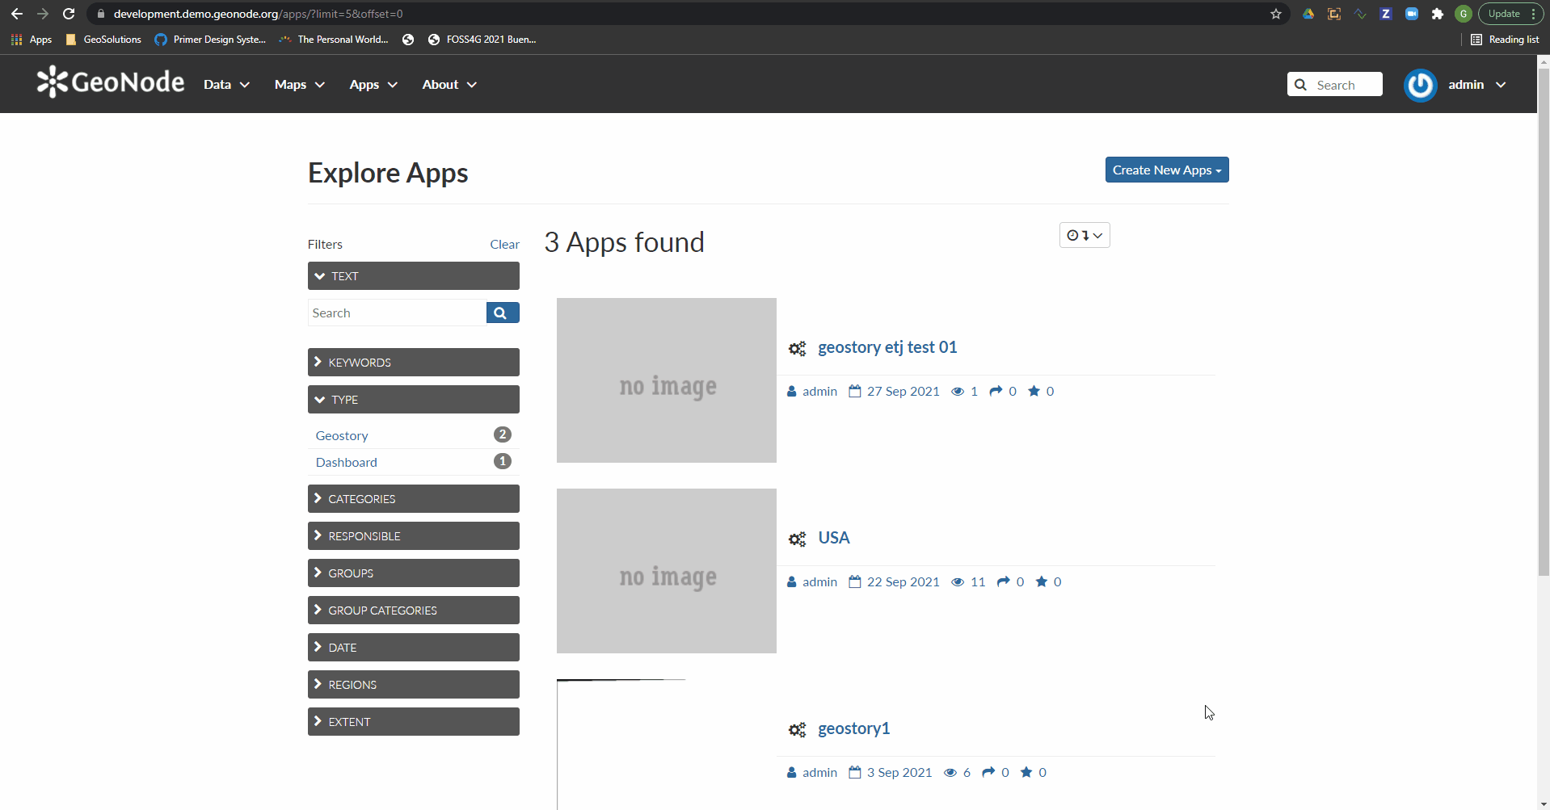Click the favorites star on geostory etj test 01
The width and height of the screenshot is (1550, 810).
pyautogui.click(x=1034, y=391)
